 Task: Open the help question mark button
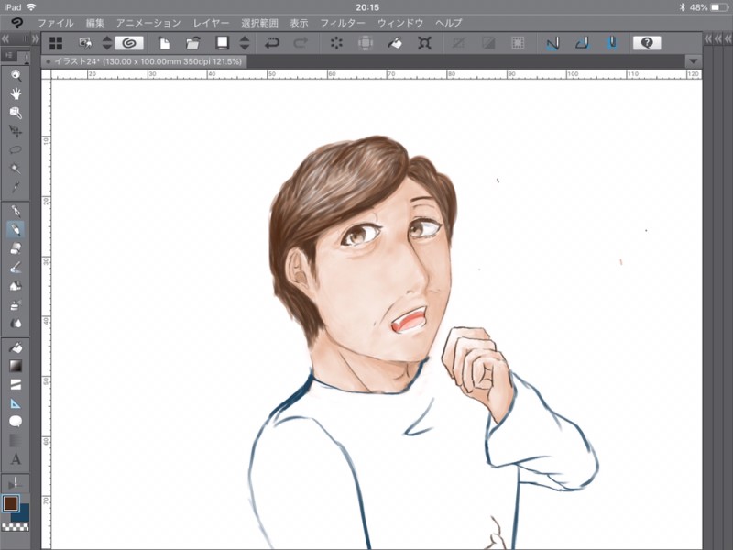pyautogui.click(x=646, y=42)
